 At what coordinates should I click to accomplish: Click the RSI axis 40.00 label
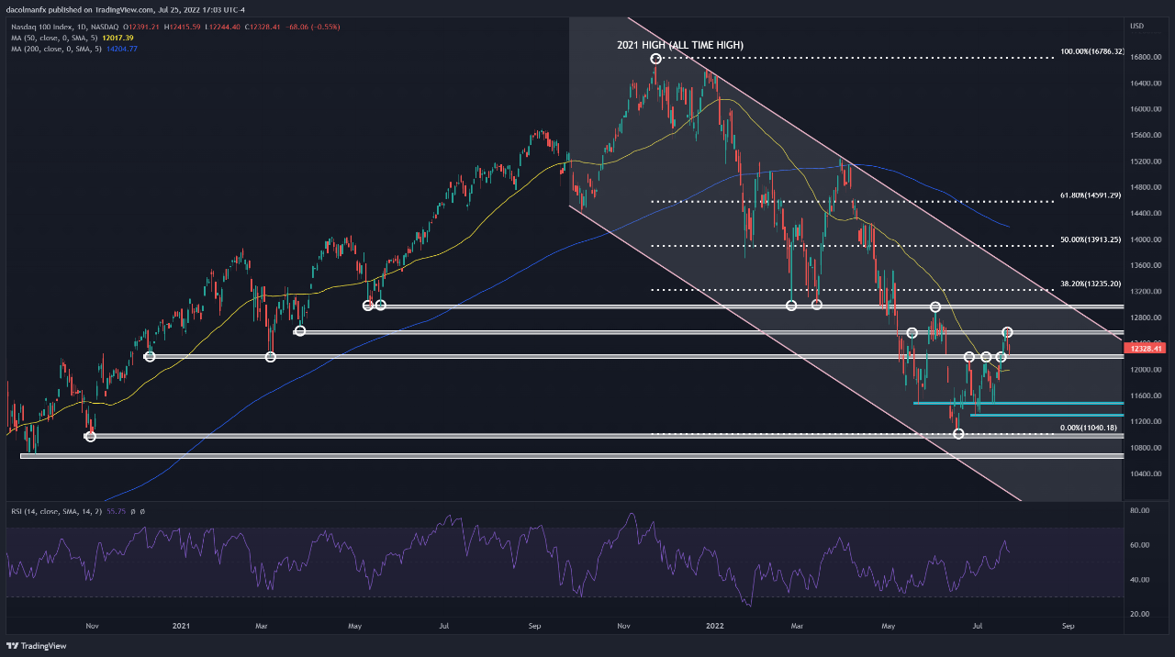tap(1140, 580)
